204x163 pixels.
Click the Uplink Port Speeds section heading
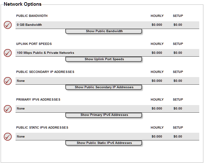click(x=34, y=44)
